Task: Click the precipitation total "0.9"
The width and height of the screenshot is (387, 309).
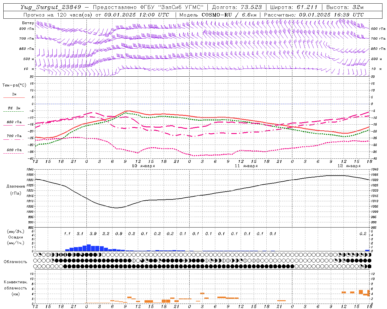Action: point(119,234)
